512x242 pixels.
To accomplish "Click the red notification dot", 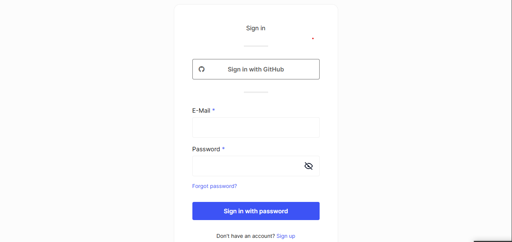I will click(x=313, y=39).
